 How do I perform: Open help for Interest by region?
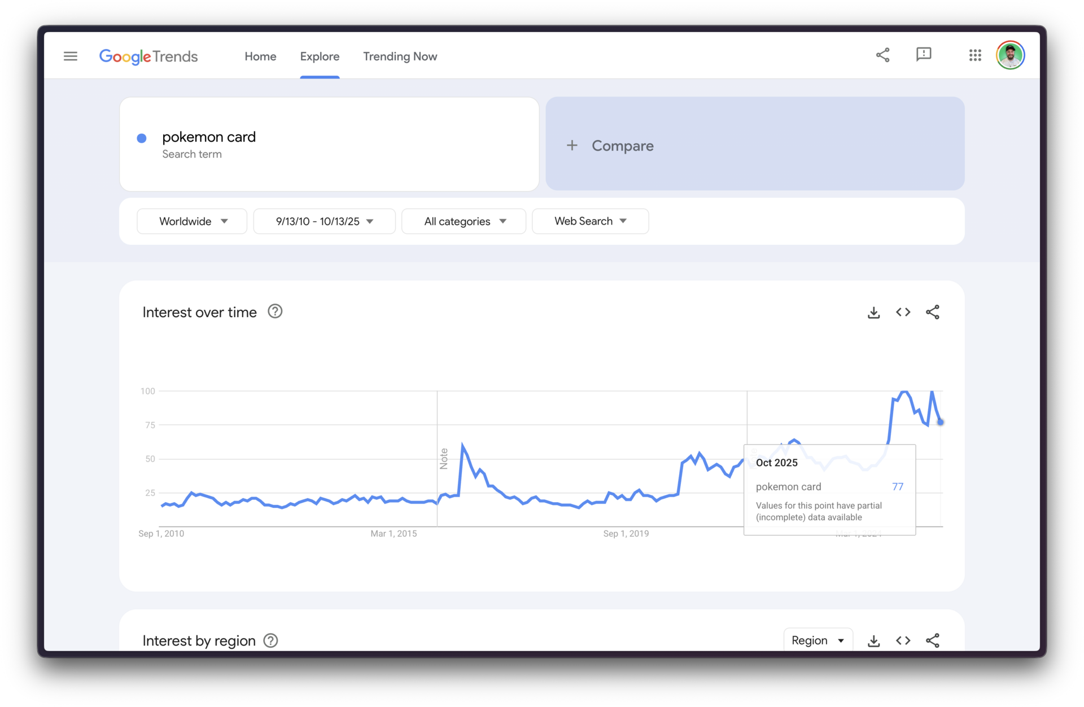[270, 640]
